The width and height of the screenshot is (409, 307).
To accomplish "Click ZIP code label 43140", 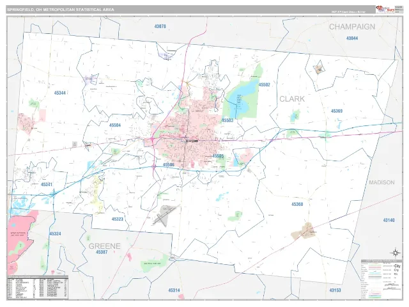I will [389, 220].
